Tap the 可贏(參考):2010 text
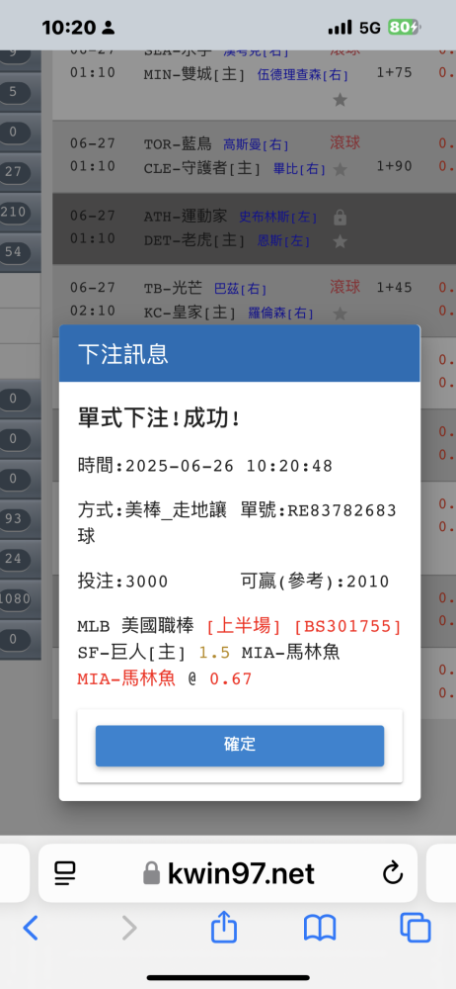 315,581
